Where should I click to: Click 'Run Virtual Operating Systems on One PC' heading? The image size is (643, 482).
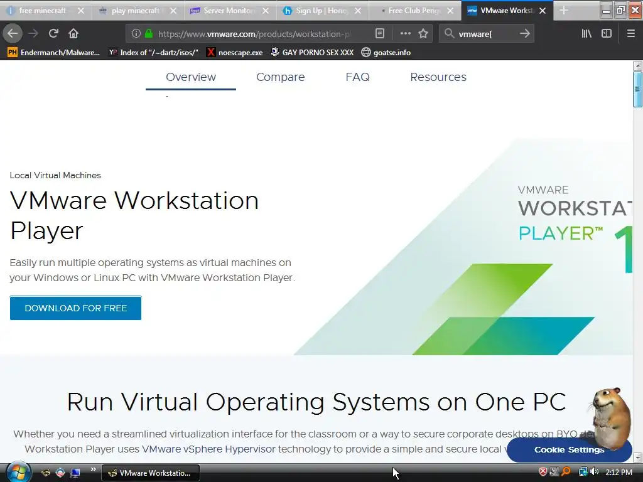(x=316, y=402)
